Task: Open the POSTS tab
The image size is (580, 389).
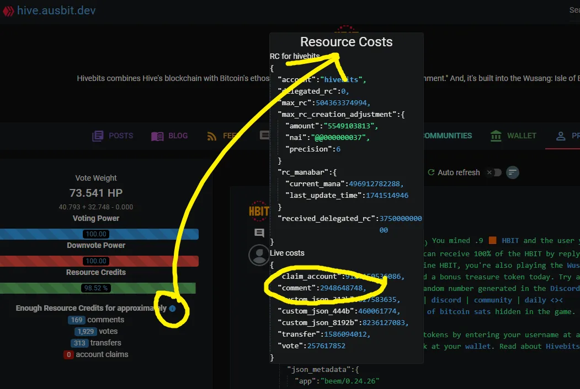Action: pyautogui.click(x=113, y=136)
